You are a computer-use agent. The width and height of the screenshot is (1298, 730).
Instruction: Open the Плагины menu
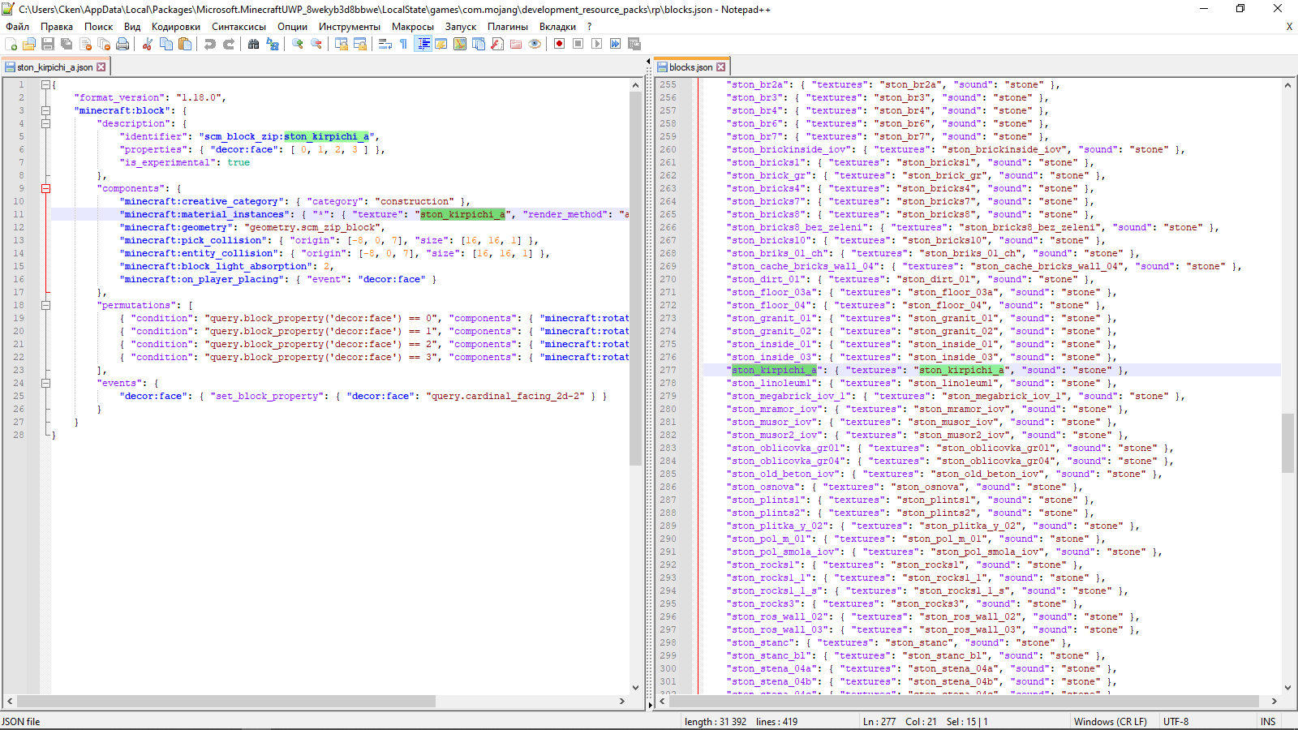tap(507, 27)
